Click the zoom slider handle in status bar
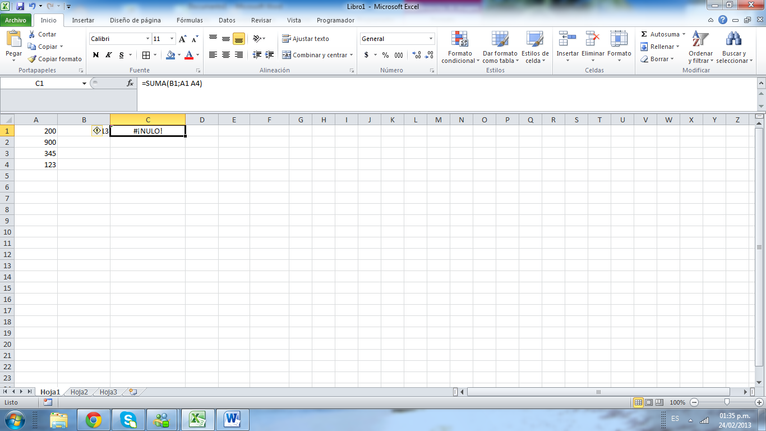 pyautogui.click(x=727, y=402)
